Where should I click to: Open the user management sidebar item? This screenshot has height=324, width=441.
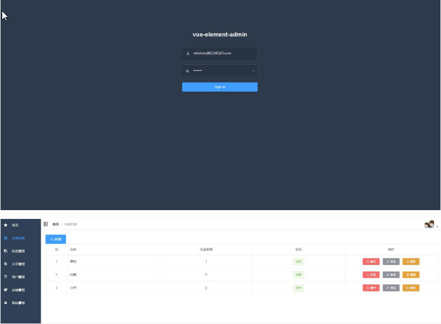[20, 277]
